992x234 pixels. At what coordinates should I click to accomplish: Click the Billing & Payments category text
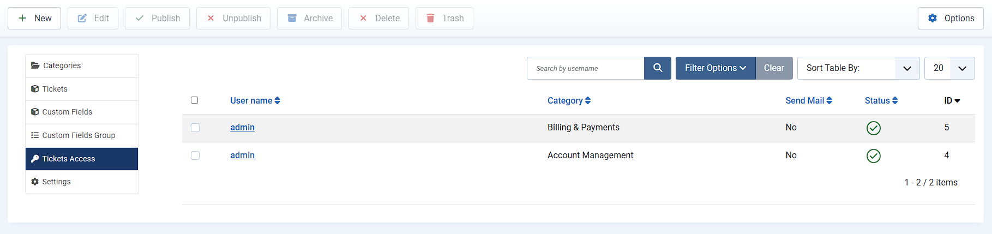point(584,127)
